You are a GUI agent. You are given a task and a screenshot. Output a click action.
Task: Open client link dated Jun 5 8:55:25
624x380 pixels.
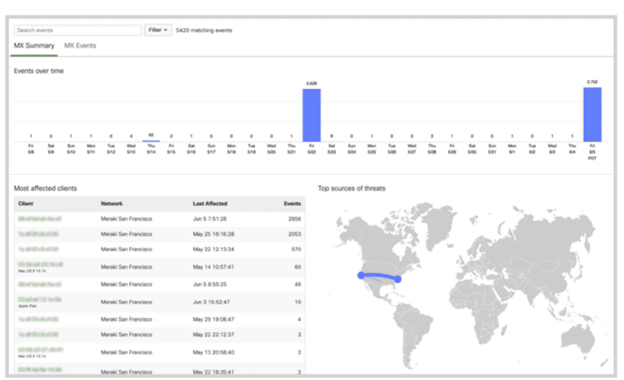coord(40,284)
